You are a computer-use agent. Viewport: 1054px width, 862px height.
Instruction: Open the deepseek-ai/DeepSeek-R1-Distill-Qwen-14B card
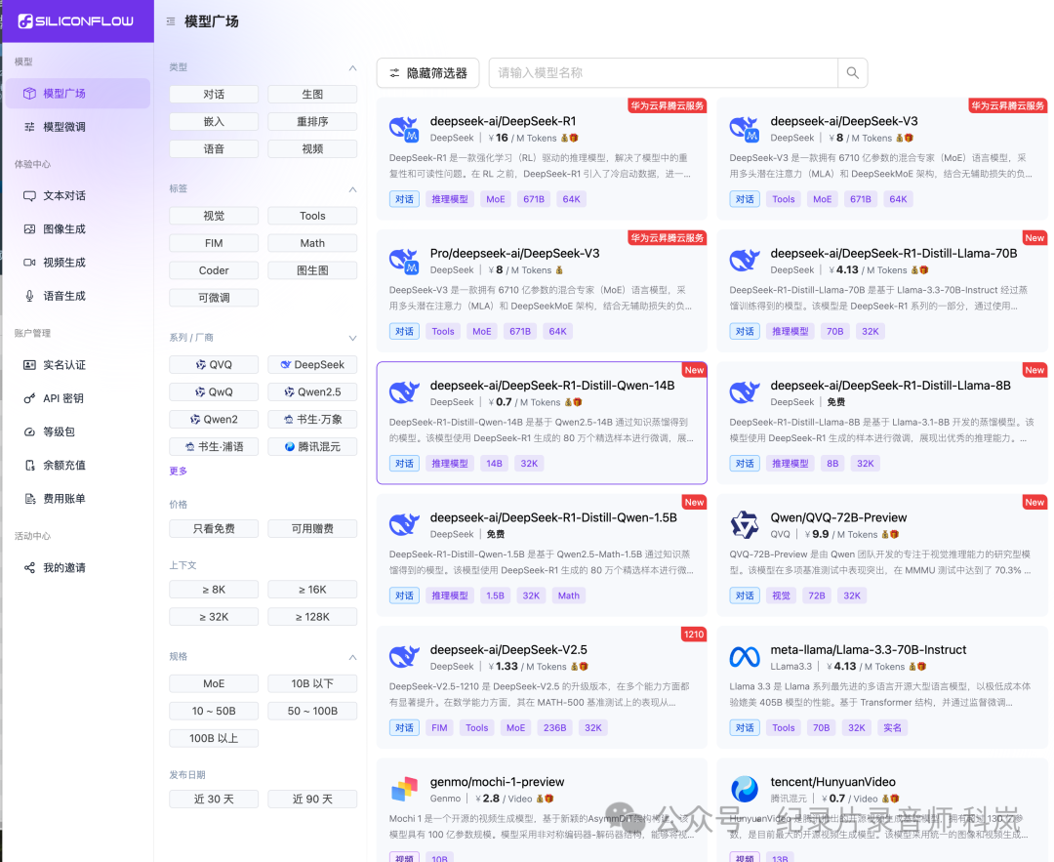point(542,423)
